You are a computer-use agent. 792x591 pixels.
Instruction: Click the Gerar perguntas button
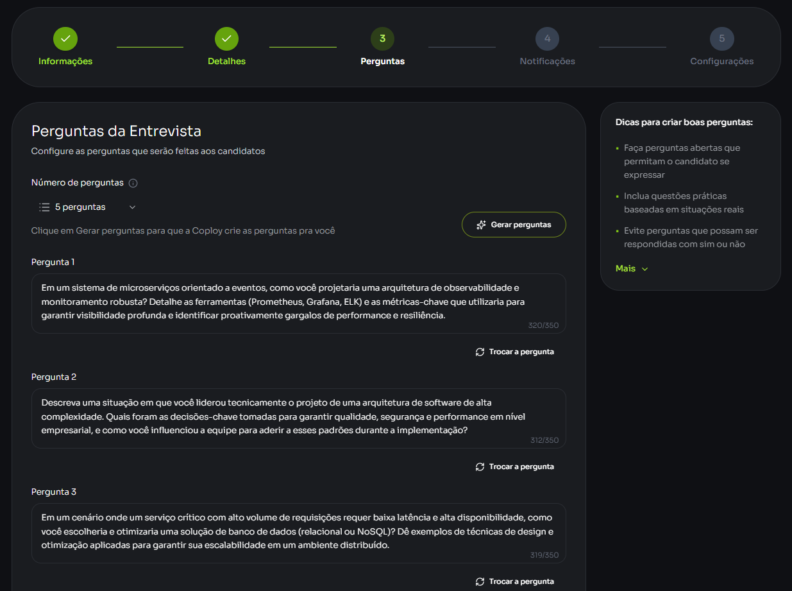coord(514,225)
